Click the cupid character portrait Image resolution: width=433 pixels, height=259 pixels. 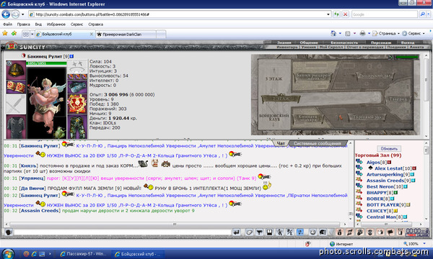click(46, 102)
